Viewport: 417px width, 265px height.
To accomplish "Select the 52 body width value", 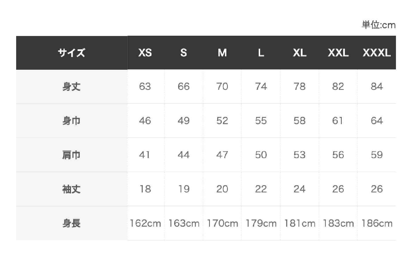I will [222, 121].
